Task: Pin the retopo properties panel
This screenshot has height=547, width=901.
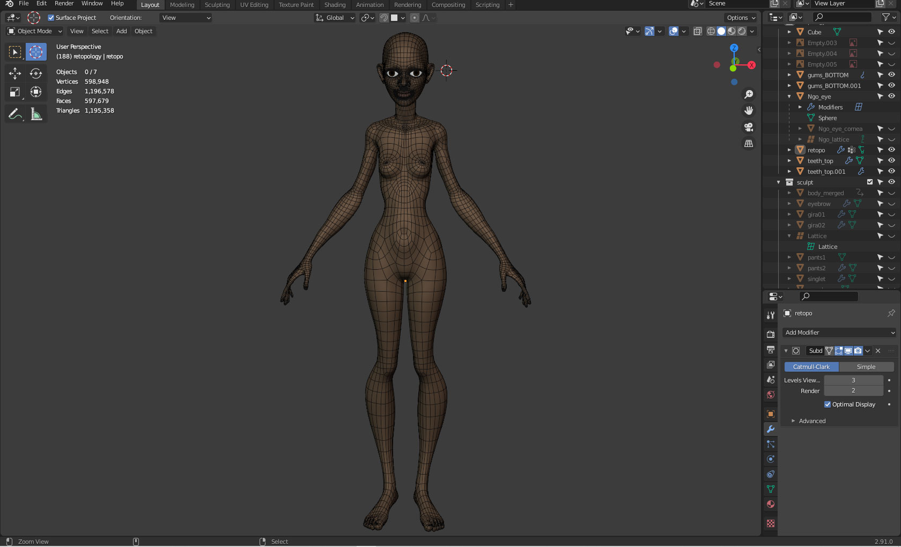Action: click(891, 313)
